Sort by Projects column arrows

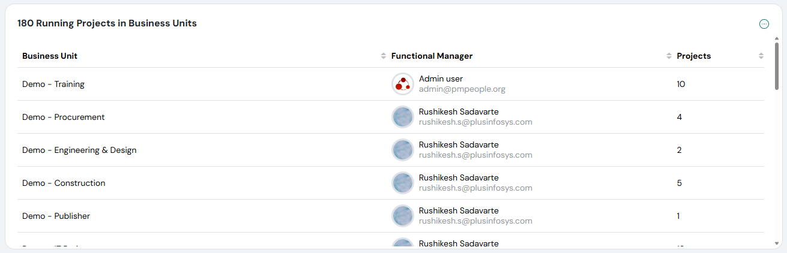coord(761,56)
